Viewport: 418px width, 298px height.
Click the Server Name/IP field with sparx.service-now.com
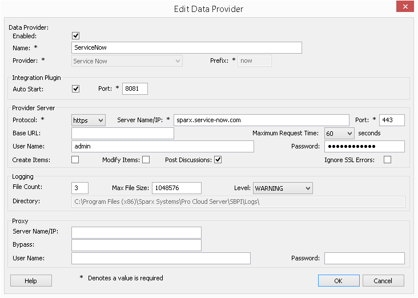[x=261, y=120]
